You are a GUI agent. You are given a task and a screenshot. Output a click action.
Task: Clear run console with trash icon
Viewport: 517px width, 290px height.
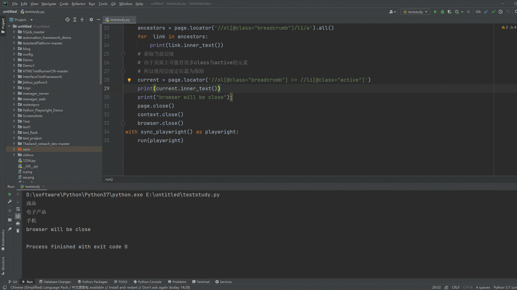[x=18, y=230]
